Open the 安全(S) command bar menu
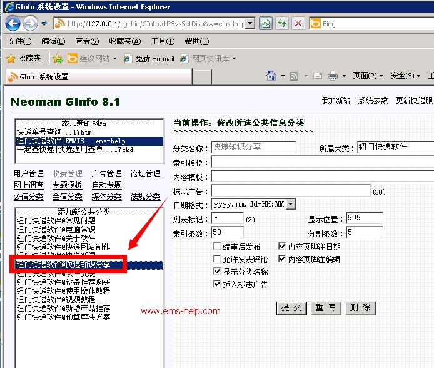434x368 pixels. tap(405, 76)
